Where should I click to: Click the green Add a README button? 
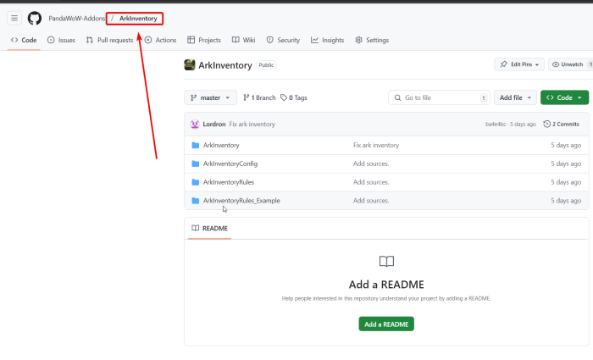click(x=385, y=324)
